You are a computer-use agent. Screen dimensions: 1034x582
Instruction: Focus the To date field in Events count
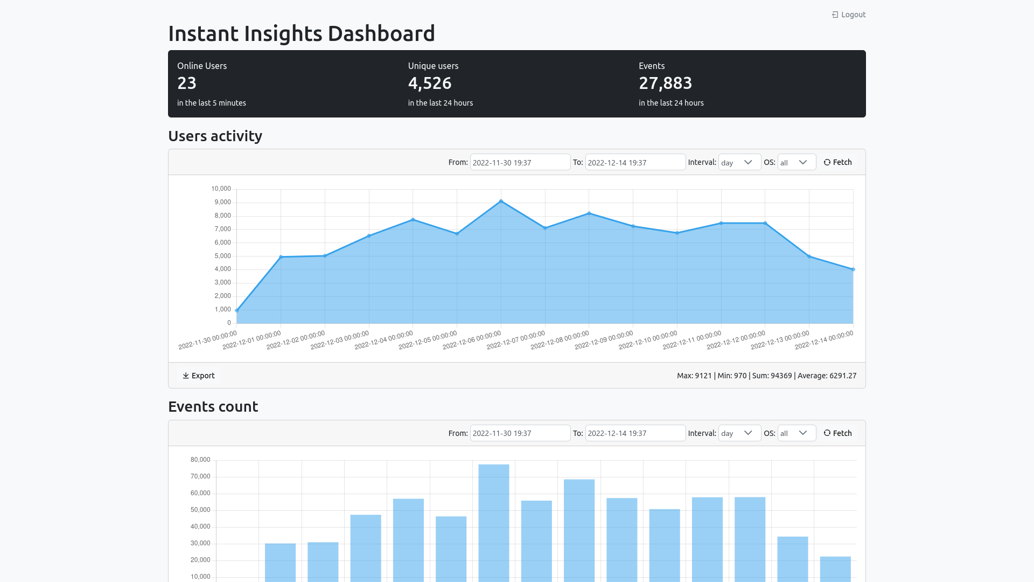pos(635,433)
